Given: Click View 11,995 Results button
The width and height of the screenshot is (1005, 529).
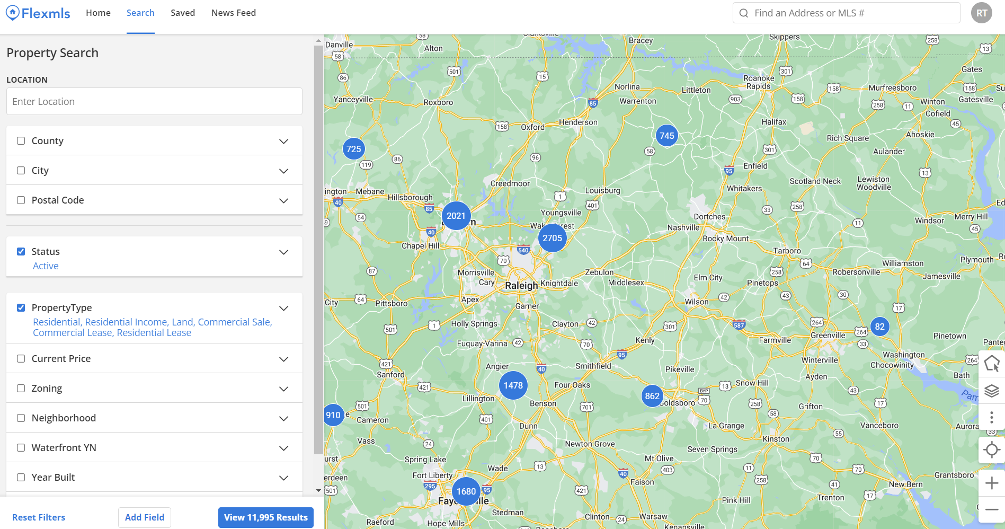Looking at the screenshot, I should (266, 517).
